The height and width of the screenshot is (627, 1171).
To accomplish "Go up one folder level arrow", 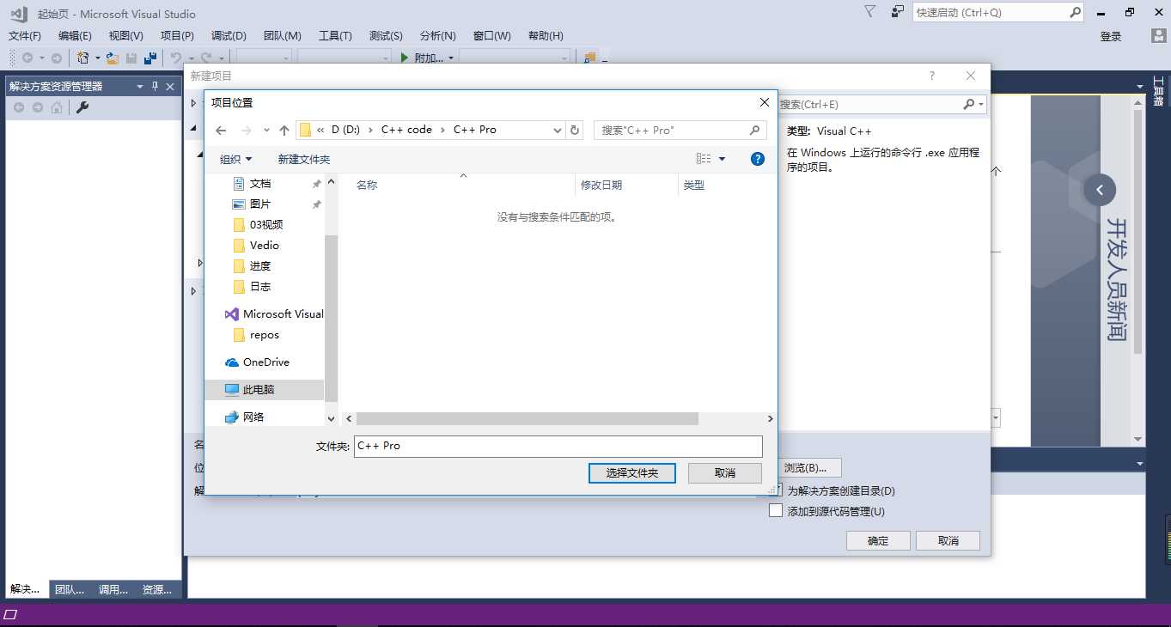I will coord(284,130).
